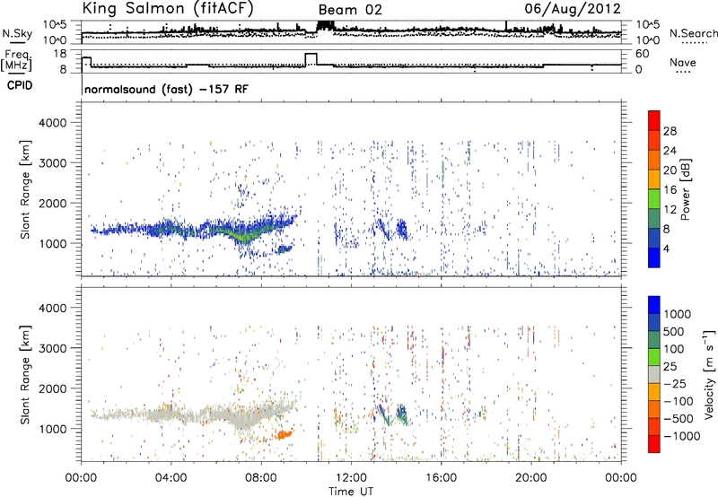Click the red top of power colorbar

click(x=654, y=120)
